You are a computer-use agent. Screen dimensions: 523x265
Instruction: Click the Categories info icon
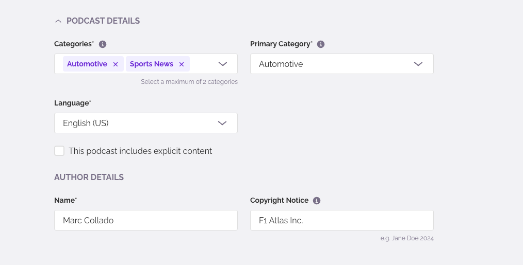click(103, 44)
